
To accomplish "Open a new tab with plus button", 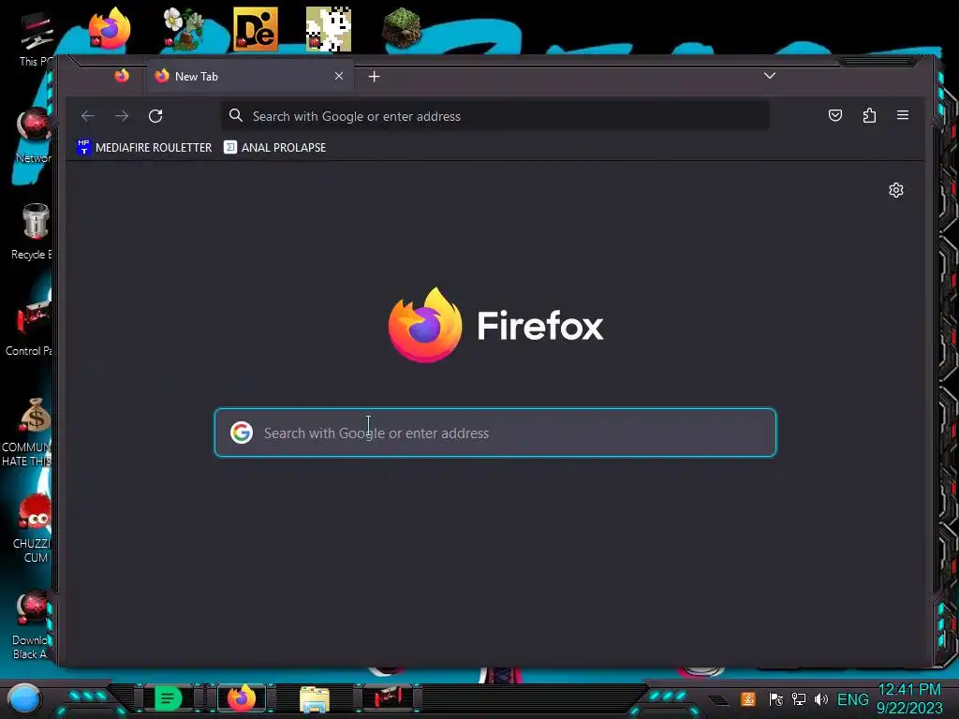I will click(x=375, y=77).
